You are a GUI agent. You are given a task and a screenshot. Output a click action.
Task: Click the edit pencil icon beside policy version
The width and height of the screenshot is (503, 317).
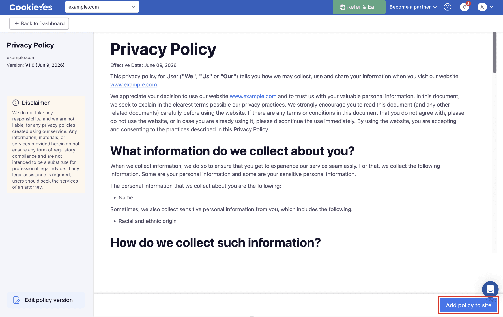click(x=17, y=300)
